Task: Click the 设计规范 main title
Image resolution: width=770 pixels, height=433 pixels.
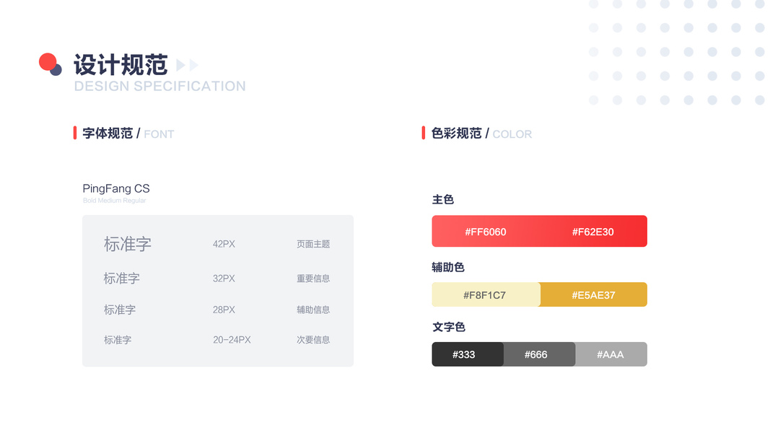Action: 121,65
